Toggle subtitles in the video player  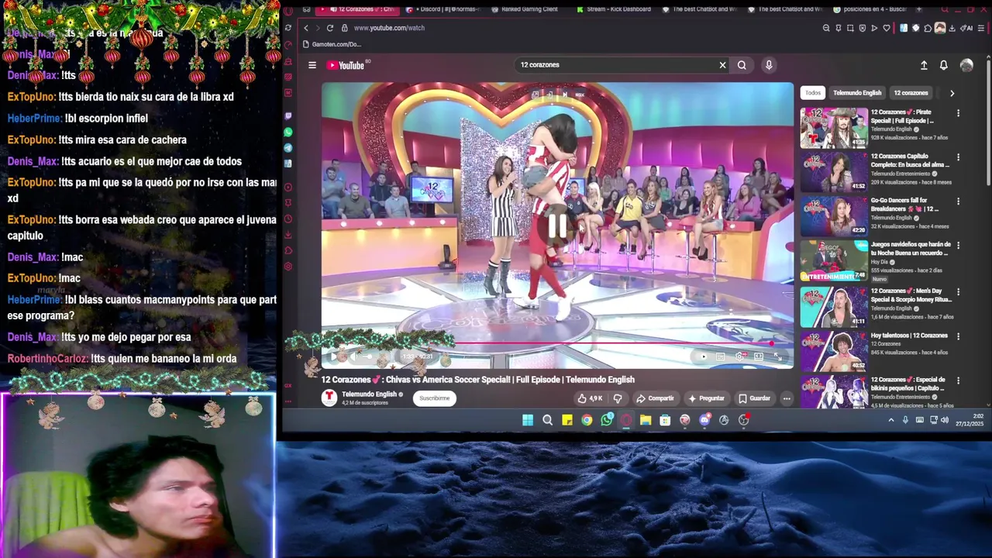point(720,356)
